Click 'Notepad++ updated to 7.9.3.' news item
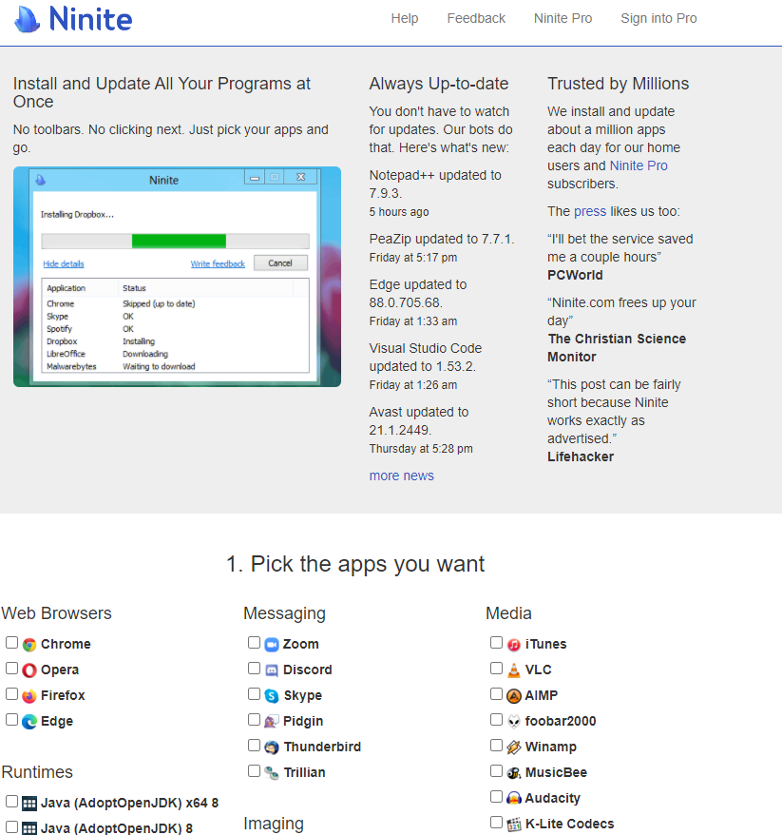 coord(435,184)
